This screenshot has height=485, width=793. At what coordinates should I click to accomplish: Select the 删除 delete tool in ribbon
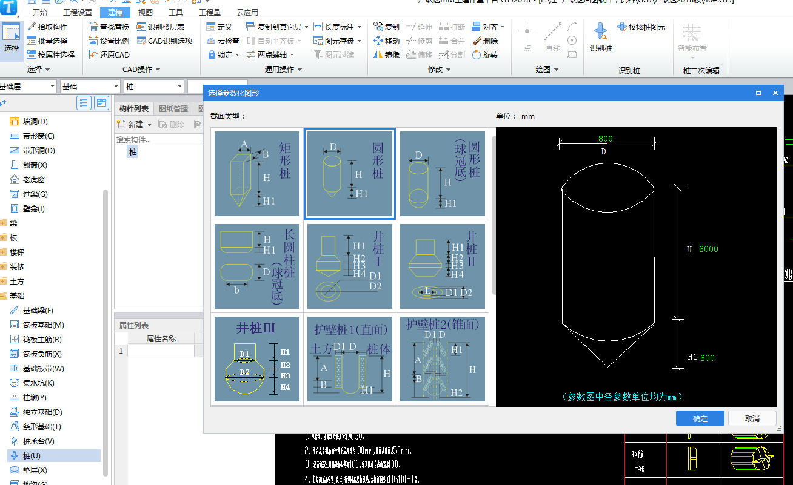485,41
